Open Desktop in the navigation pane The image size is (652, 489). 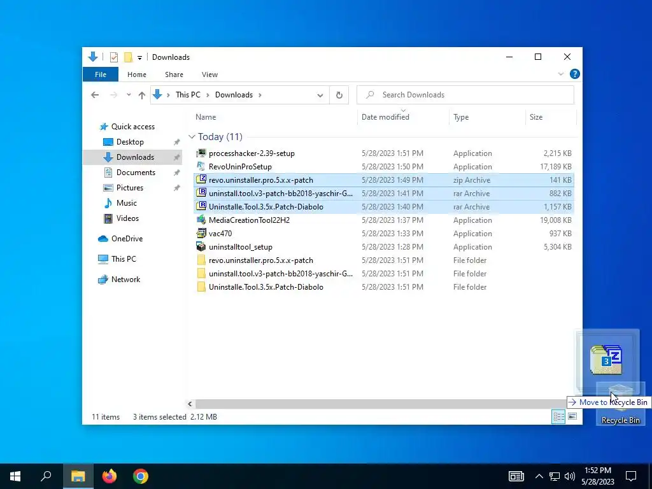(x=130, y=142)
